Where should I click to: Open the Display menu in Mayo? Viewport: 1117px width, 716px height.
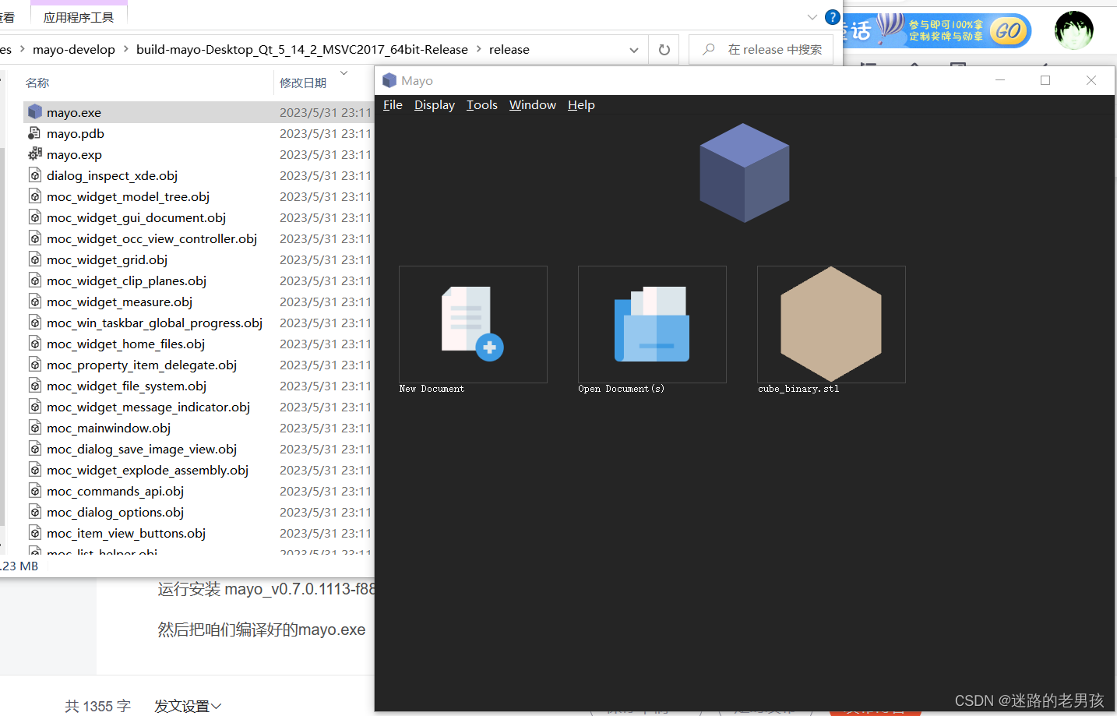[434, 104]
